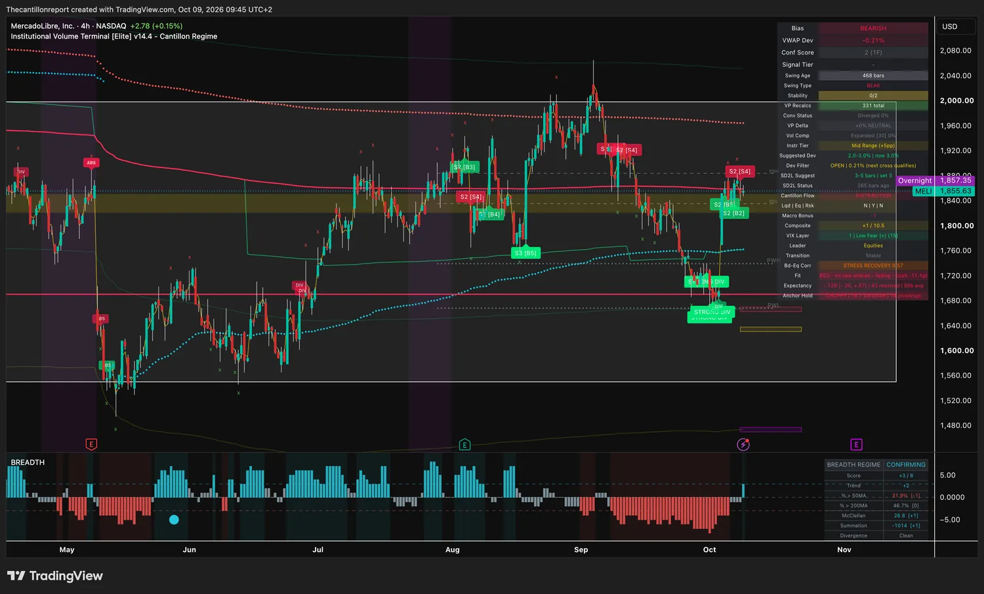Viewport: 984px width, 594px height.
Task: Click the green earnings E marker near August
Action: click(x=464, y=444)
